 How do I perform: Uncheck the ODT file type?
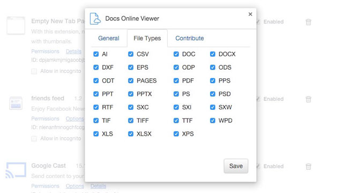coord(96,81)
